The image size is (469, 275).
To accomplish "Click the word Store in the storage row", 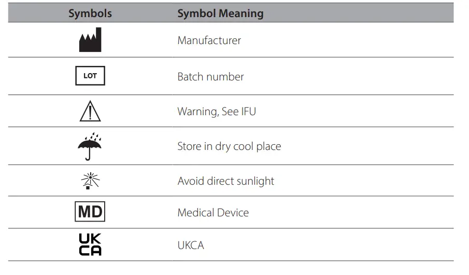I will (x=189, y=146).
